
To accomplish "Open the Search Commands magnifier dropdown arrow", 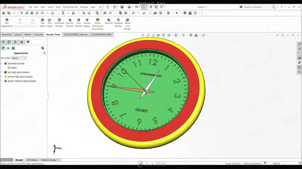I will coord(277,7).
